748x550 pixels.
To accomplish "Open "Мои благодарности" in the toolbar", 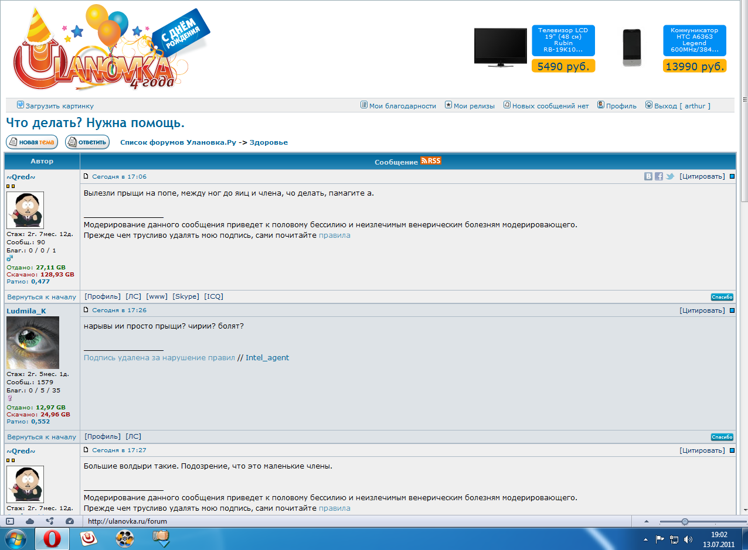I will (x=400, y=106).
